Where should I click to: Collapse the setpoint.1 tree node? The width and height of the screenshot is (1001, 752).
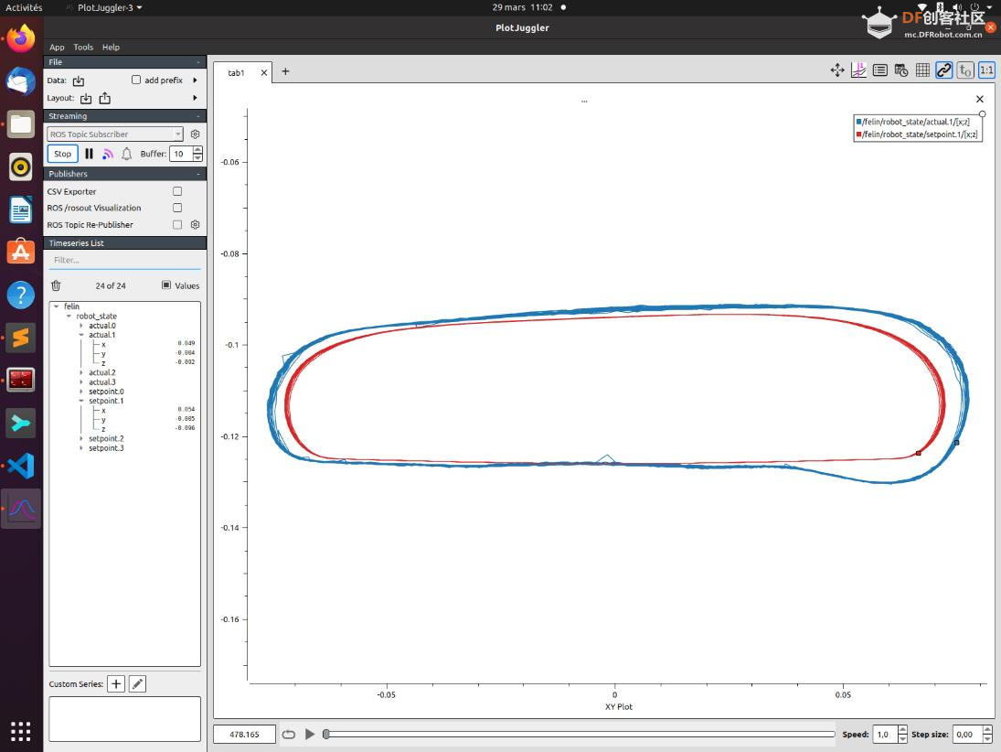point(81,401)
